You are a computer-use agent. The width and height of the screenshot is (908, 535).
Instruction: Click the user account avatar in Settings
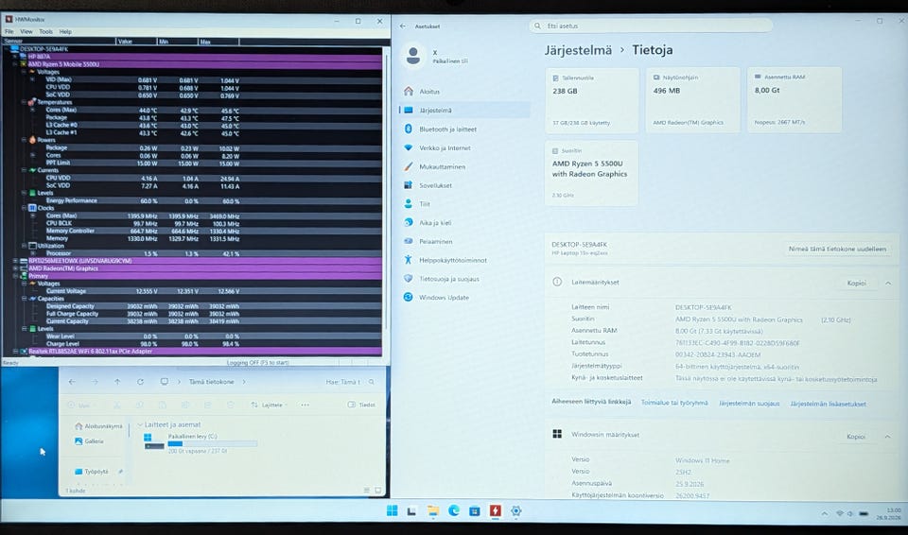[x=413, y=56]
